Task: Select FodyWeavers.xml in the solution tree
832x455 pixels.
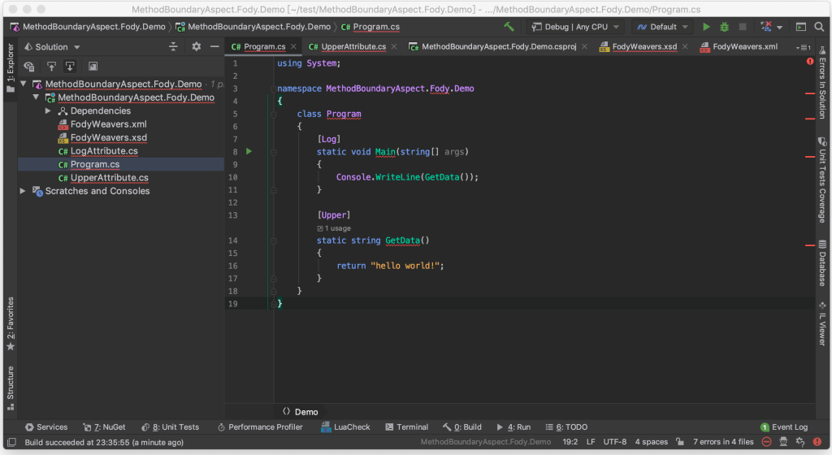Action: (x=108, y=124)
